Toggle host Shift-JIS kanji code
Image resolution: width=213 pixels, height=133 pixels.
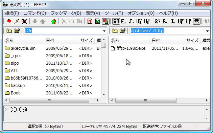click(x=116, y=21)
